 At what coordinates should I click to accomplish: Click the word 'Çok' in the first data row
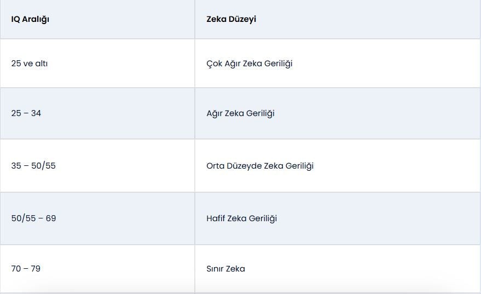click(214, 64)
